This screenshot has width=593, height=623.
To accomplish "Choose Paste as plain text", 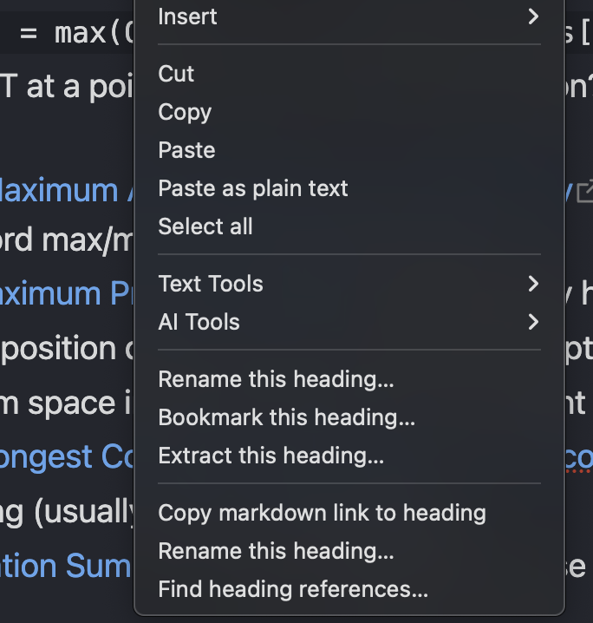I will pyautogui.click(x=349, y=188).
